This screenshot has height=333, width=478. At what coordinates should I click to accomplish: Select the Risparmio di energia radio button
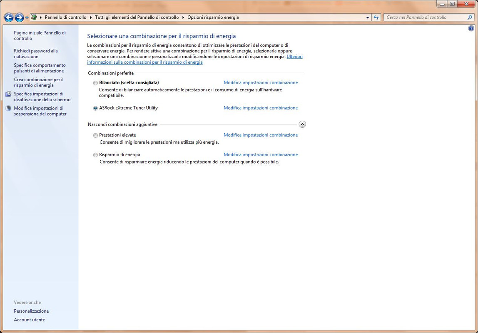tap(95, 155)
